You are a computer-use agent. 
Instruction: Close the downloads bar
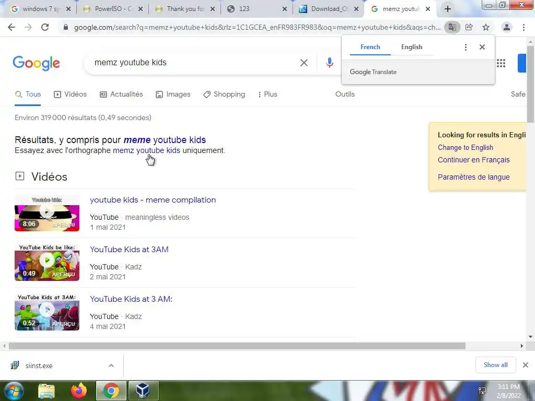click(526, 365)
